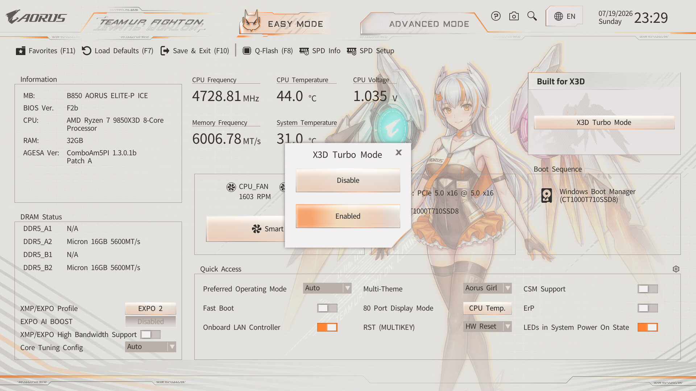Click the Smart fan button
The height and width of the screenshot is (391, 696).
point(246,229)
